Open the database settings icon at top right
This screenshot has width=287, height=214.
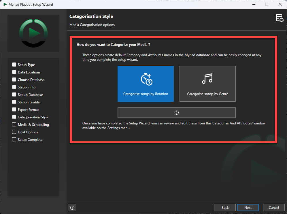coord(280,18)
